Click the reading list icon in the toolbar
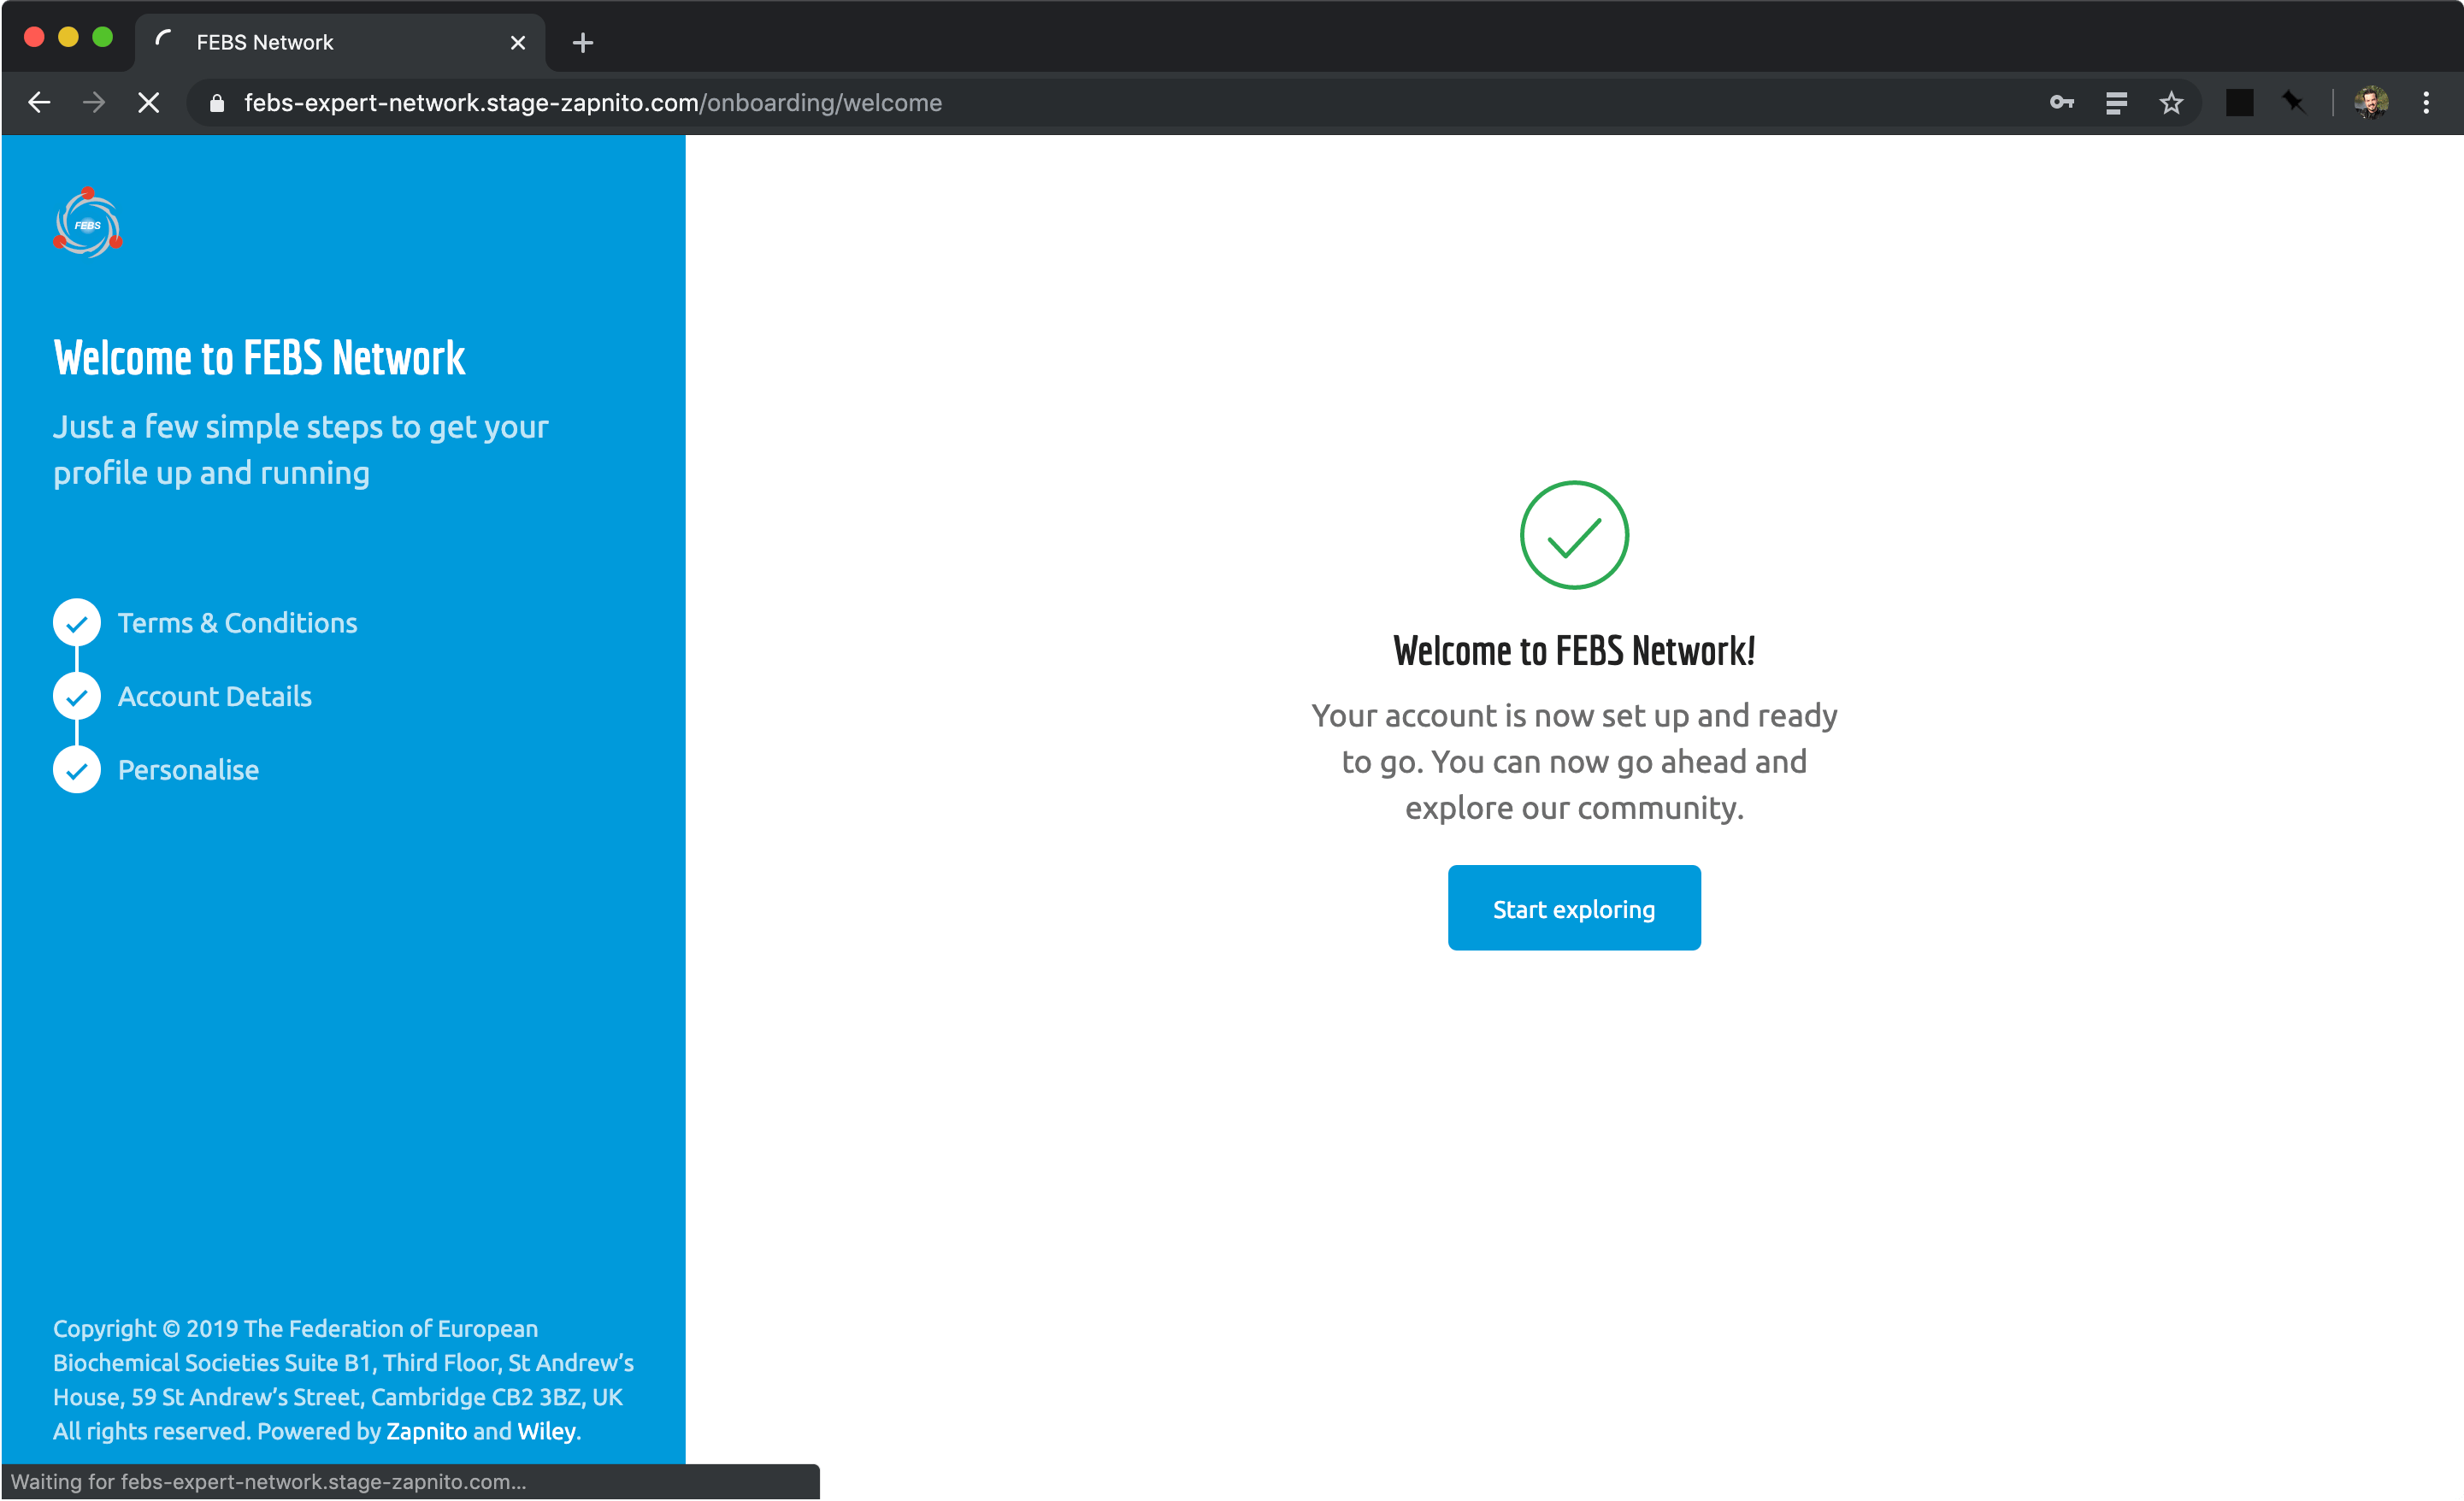The height and width of the screenshot is (1501, 2464). pyautogui.click(x=2117, y=103)
